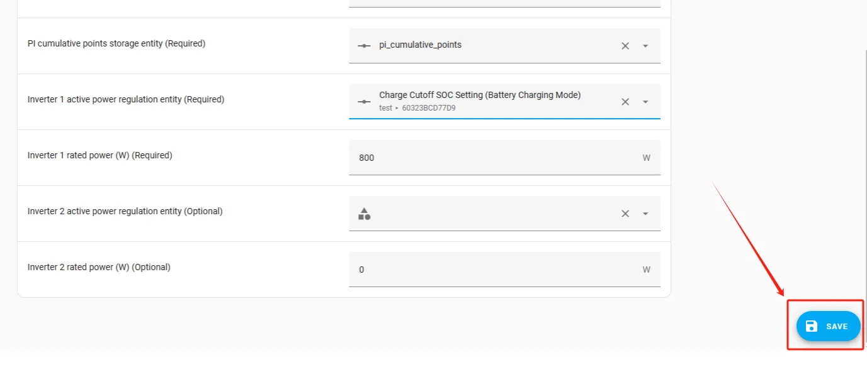Click the slider icon beside Charge Cutoff SOC
The width and height of the screenshot is (867, 365).
[x=364, y=102]
